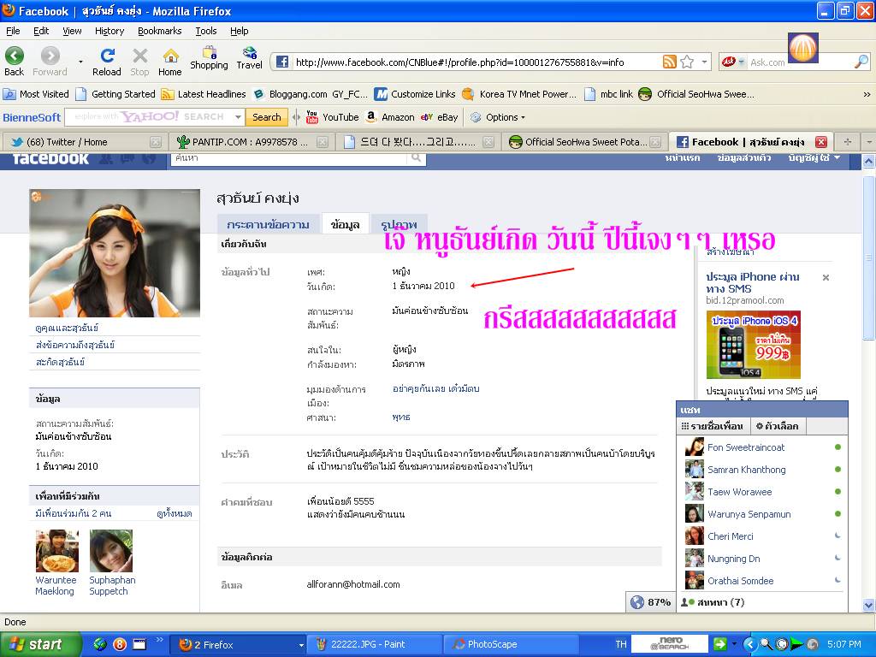Open the History menu

[x=109, y=31]
